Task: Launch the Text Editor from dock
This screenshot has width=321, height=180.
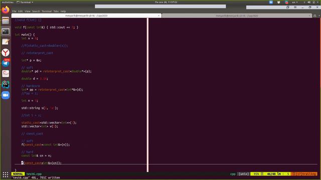Action: point(6,42)
